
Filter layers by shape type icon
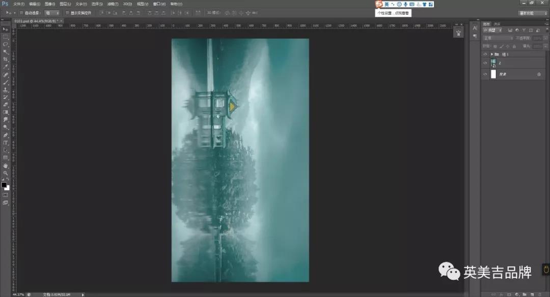[531, 30]
